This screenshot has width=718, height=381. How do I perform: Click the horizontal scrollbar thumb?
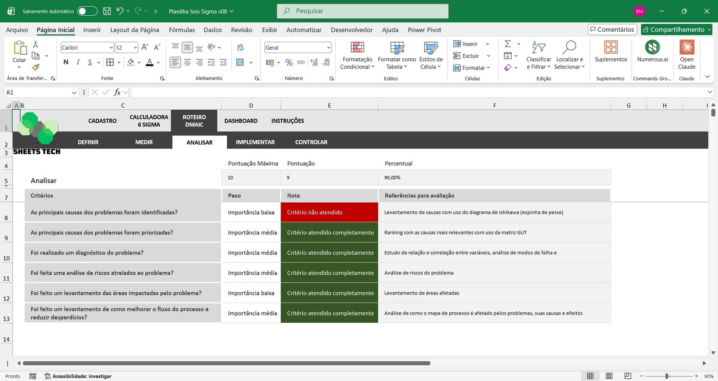226,363
